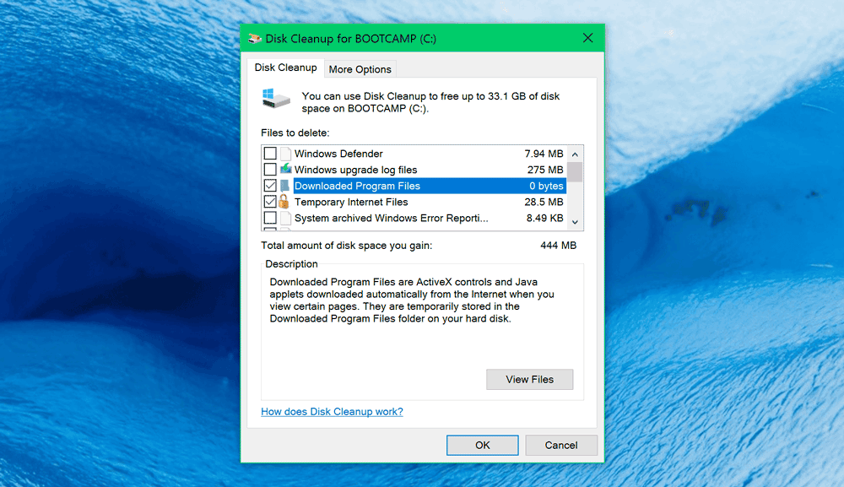Click the 28.5 MB size value
Screen dimensions: 844x487
544,202
